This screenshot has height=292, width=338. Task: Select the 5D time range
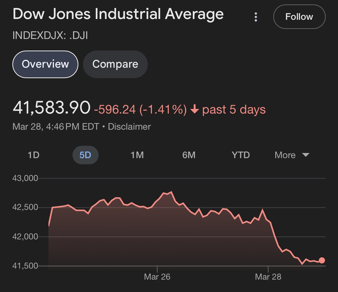(x=85, y=155)
